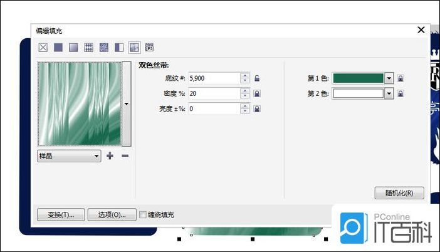
Task: Add texture with the plus icon
Action: point(110,155)
